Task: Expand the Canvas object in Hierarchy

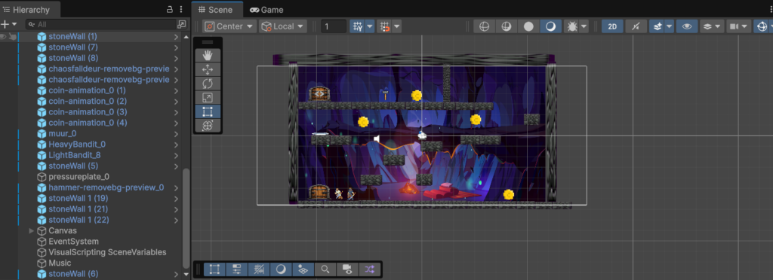Action: (x=32, y=230)
